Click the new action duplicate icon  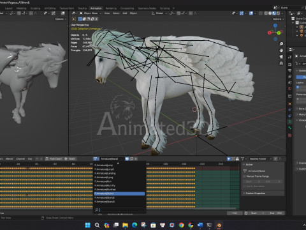(x=131, y=159)
